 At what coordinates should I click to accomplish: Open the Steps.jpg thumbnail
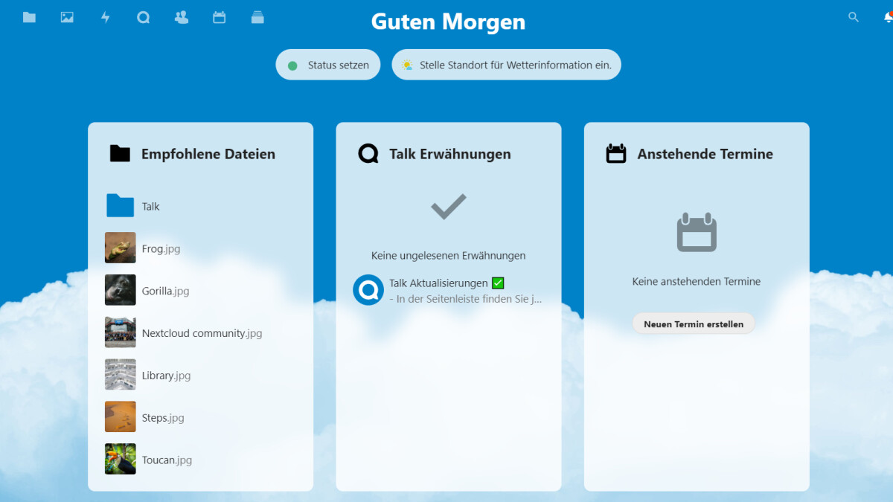pyautogui.click(x=120, y=417)
